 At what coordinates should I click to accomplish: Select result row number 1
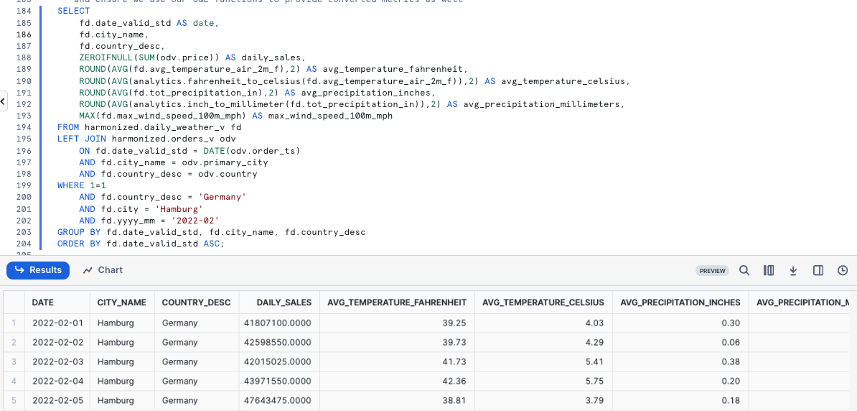pyautogui.click(x=14, y=323)
